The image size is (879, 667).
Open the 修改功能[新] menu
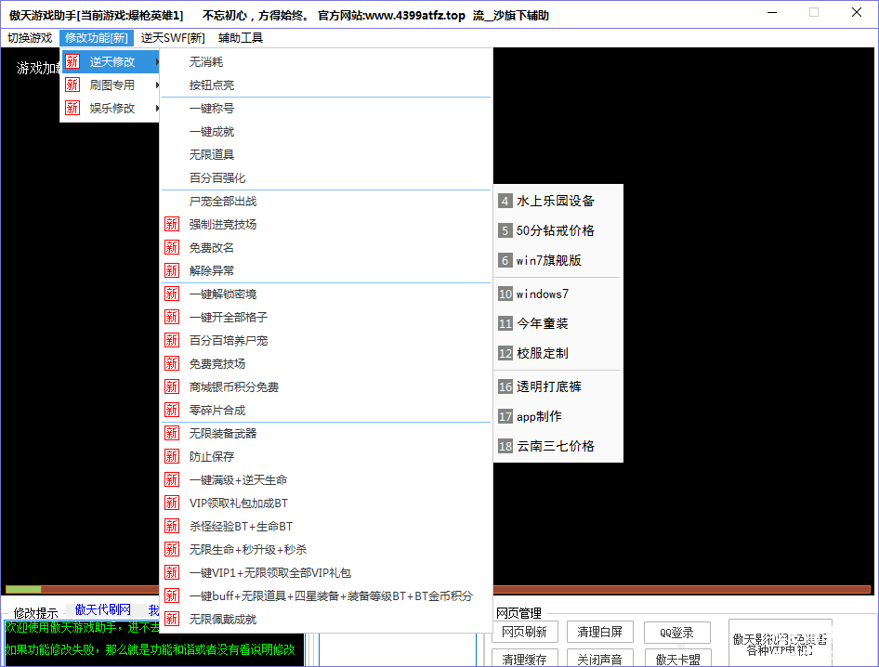tap(97, 37)
